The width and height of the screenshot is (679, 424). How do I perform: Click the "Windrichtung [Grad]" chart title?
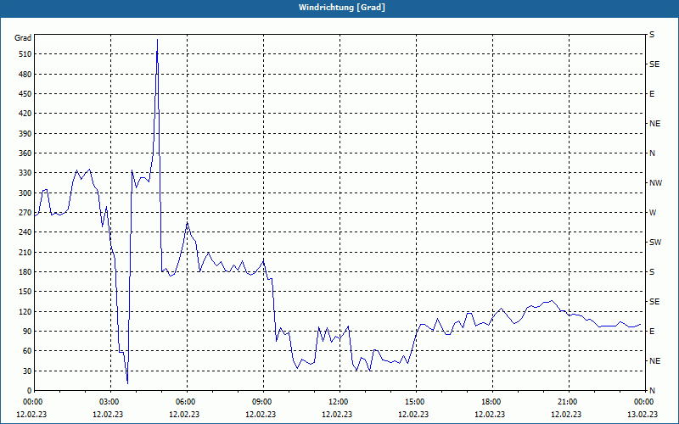point(342,8)
